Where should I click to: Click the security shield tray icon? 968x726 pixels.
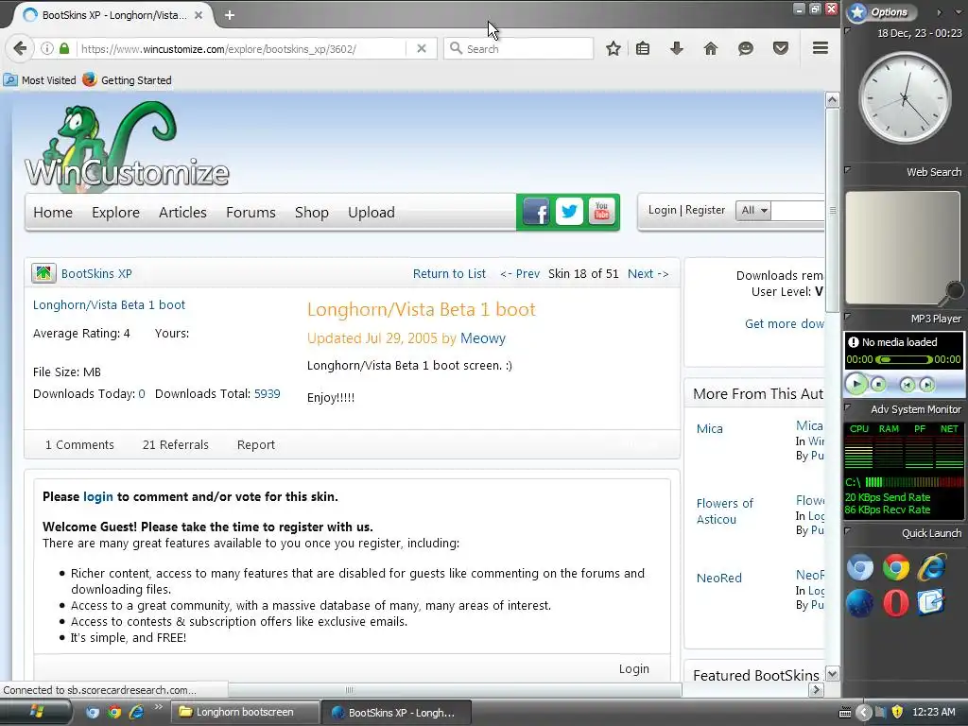pos(897,712)
